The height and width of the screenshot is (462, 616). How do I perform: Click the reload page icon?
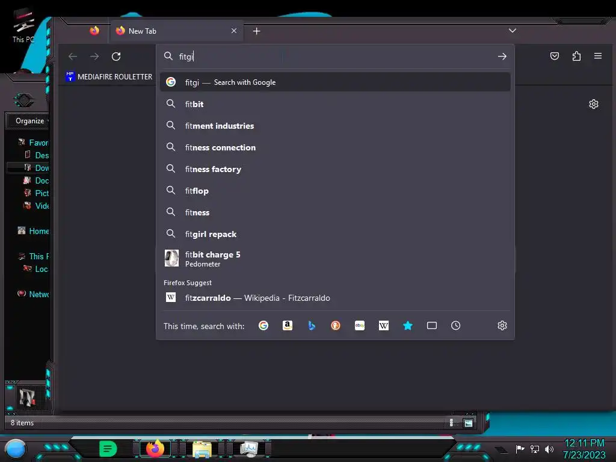coord(116,57)
